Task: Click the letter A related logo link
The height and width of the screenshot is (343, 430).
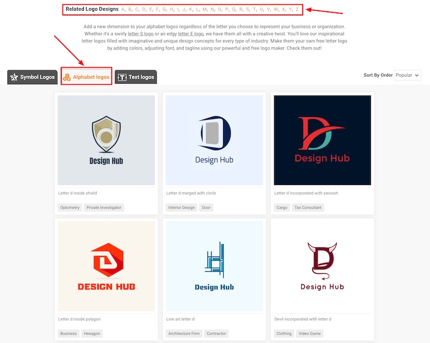Action: [x=123, y=9]
